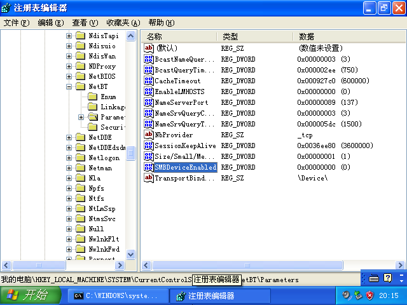Screen dimensions: 407x305
Task: Click the DWORD icon beside EnableLMHOSTS
Action: (148, 91)
